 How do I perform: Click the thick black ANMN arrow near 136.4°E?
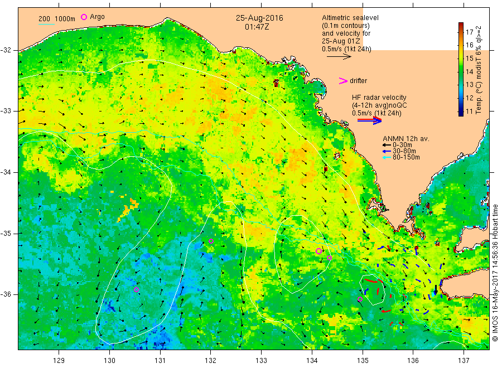[436, 290]
